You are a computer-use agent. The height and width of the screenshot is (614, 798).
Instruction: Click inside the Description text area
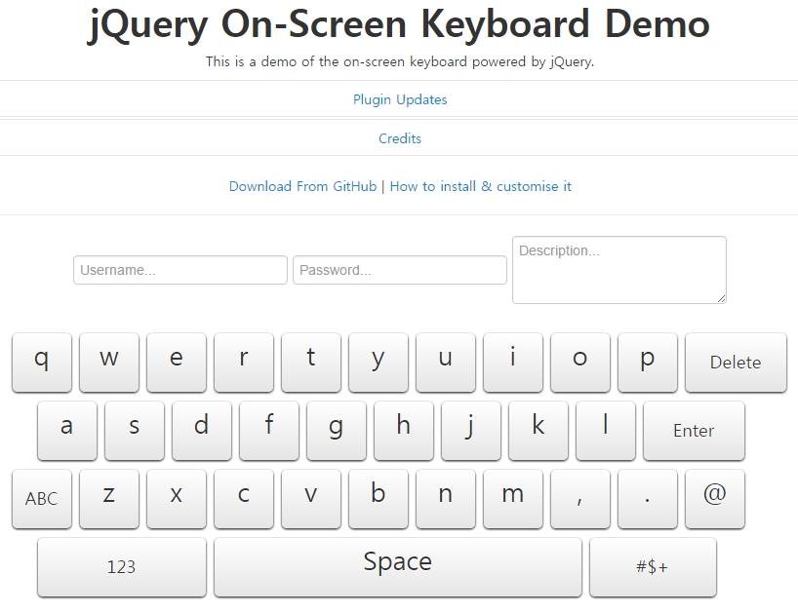coord(619,270)
